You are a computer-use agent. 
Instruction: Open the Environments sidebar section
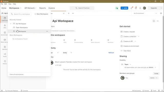pyautogui.click(x=4, y=33)
